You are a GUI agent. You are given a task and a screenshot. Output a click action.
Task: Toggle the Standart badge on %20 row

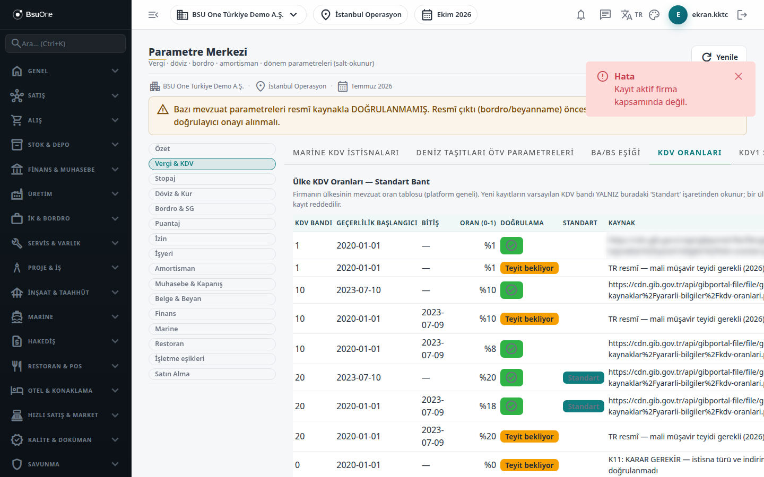coord(583,378)
